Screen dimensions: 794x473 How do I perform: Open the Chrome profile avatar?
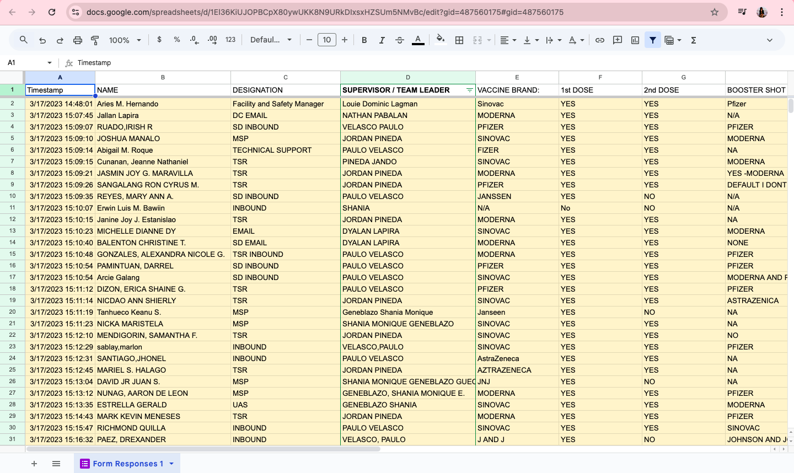pos(762,12)
